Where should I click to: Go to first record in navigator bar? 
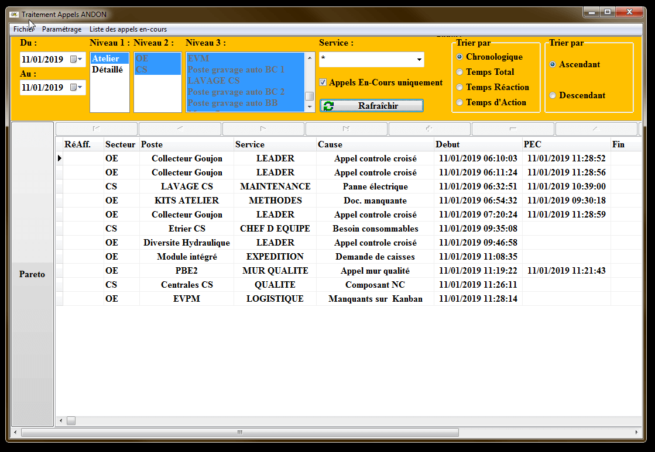tap(97, 129)
